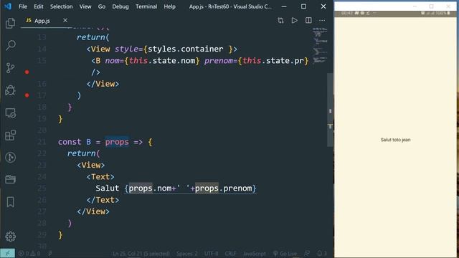Open the Debug view (bug icon)
Viewport: 459px width, 258px height.
click(10, 90)
